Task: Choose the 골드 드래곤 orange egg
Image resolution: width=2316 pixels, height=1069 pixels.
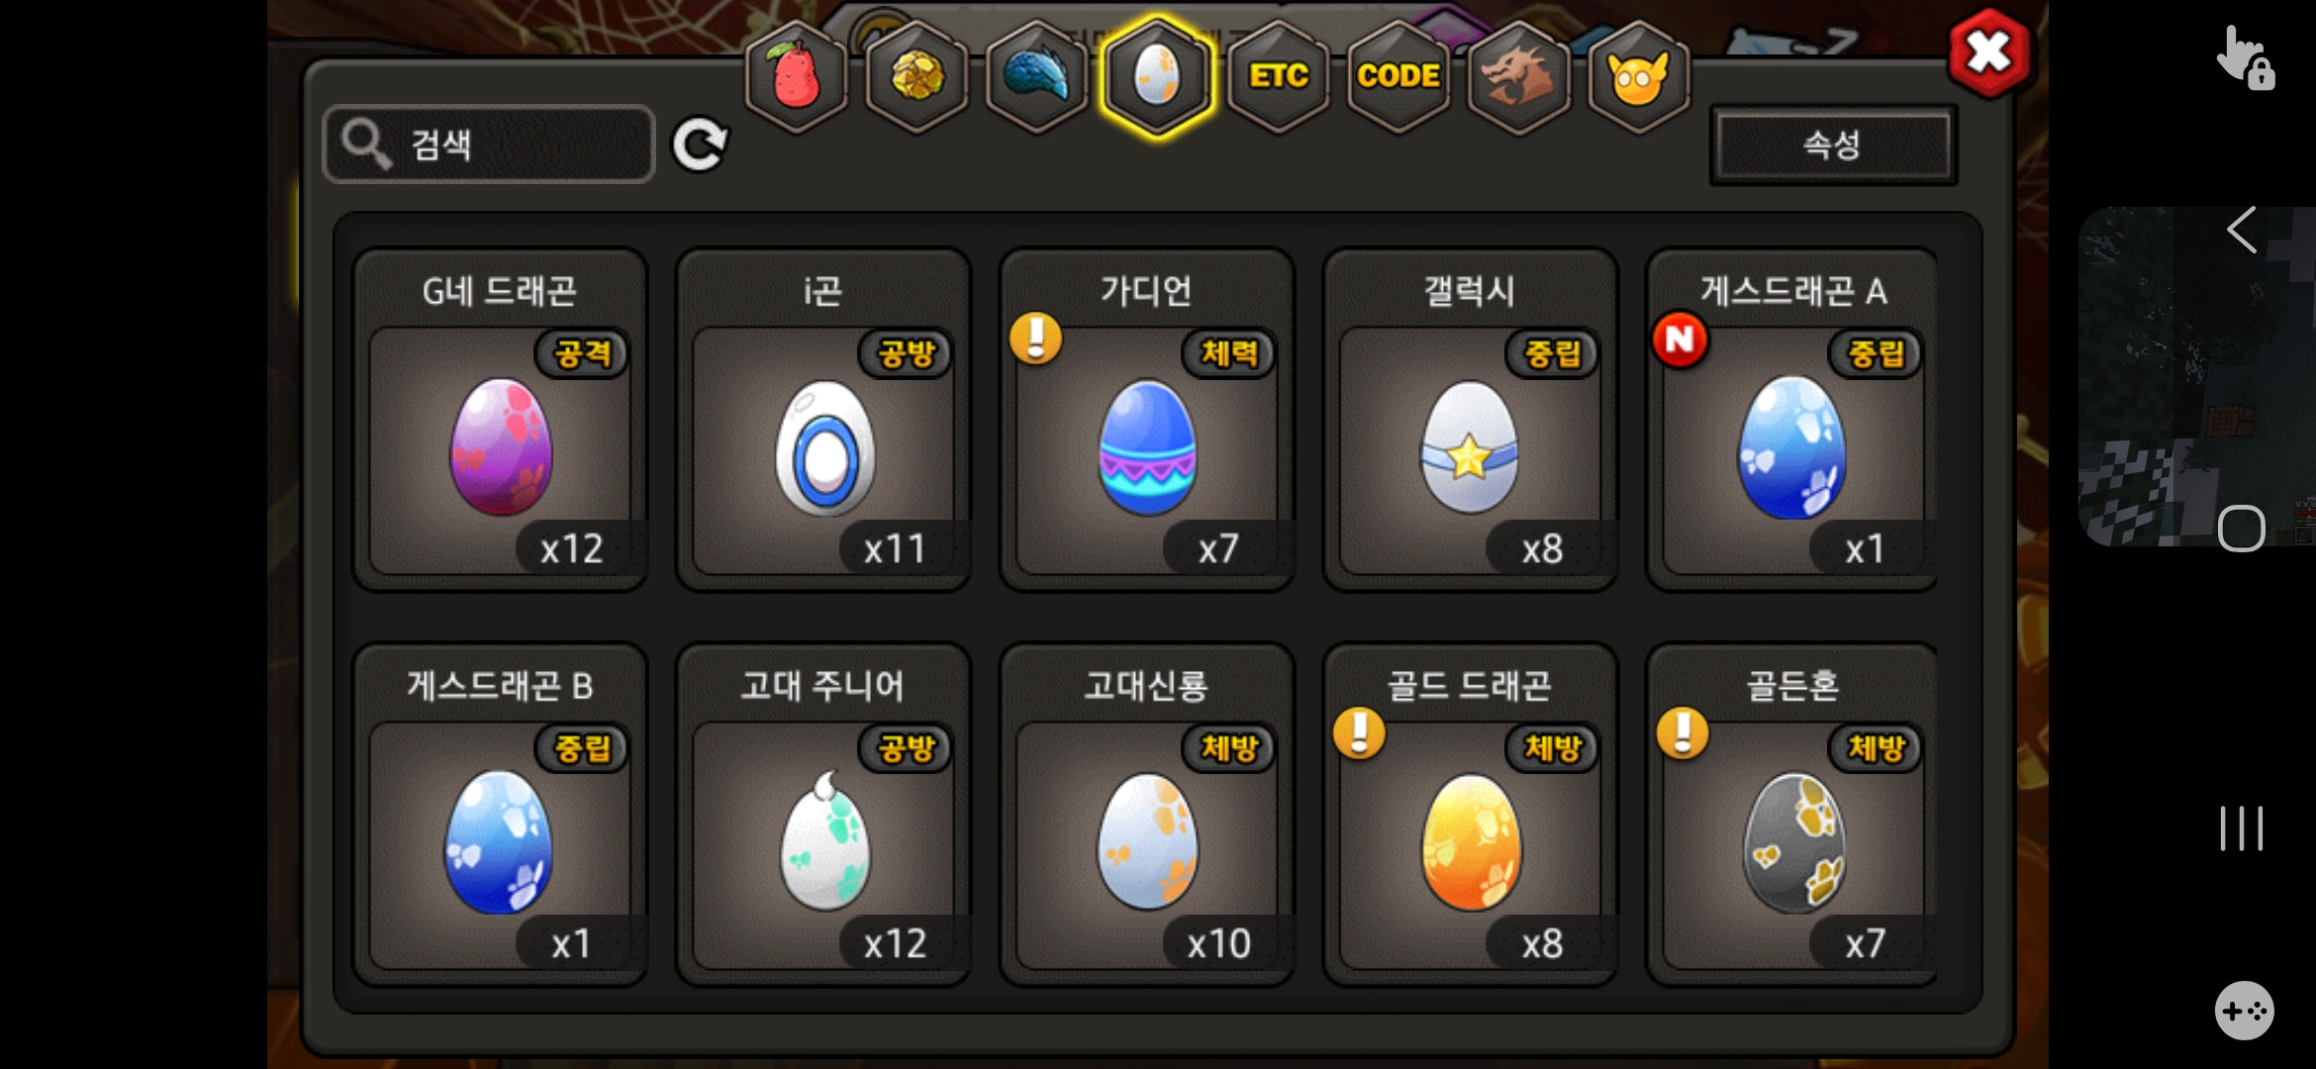Action: pos(1471,815)
